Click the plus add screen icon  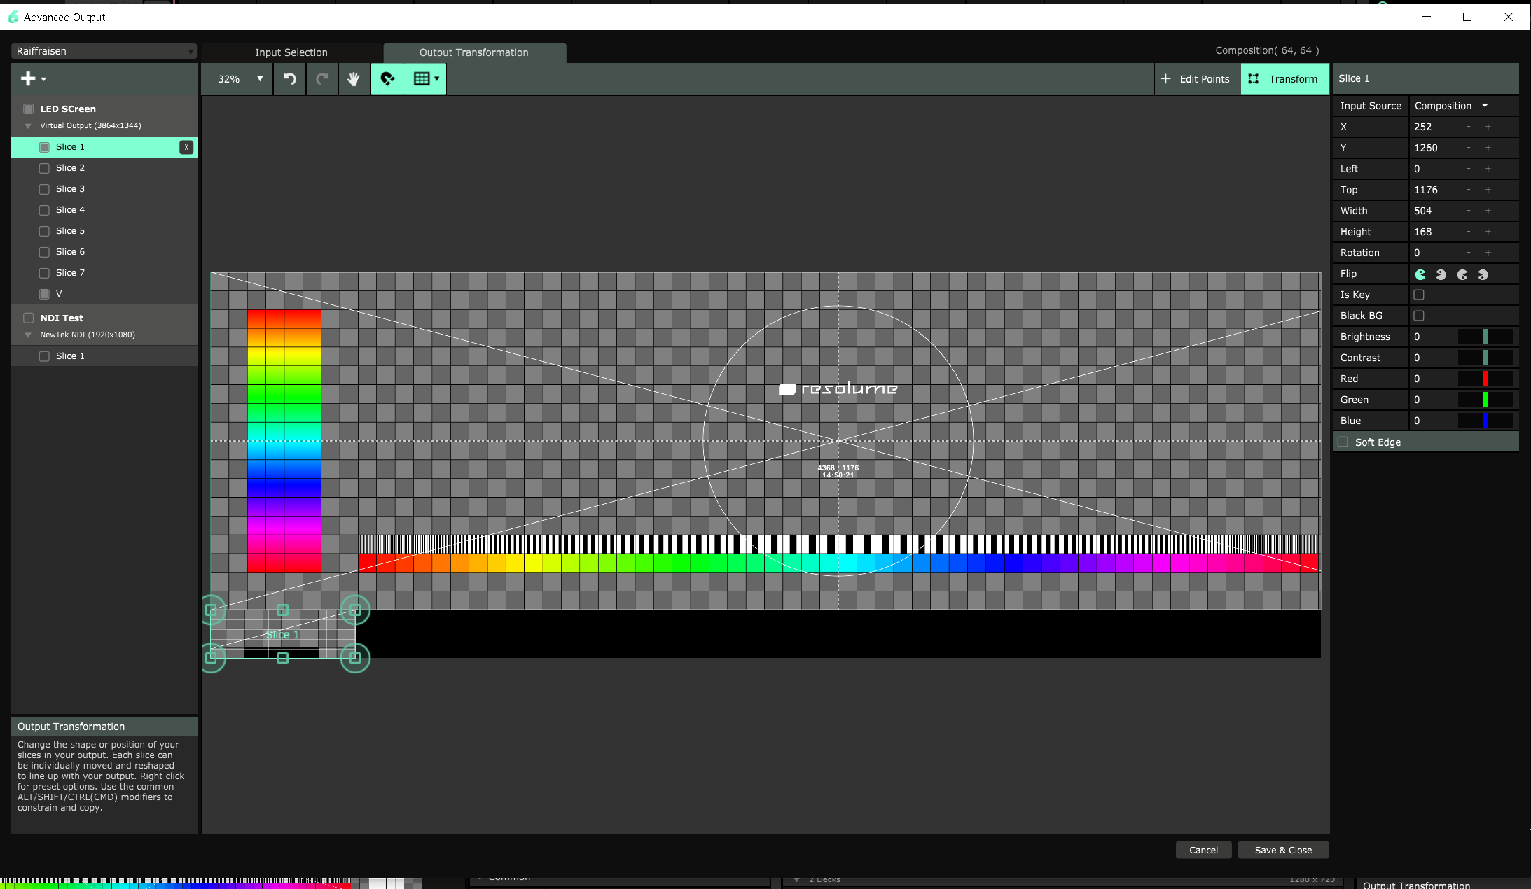pos(29,79)
